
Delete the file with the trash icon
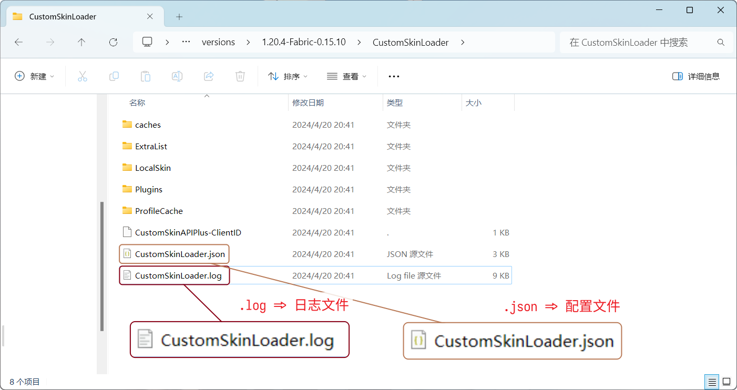pyautogui.click(x=240, y=76)
